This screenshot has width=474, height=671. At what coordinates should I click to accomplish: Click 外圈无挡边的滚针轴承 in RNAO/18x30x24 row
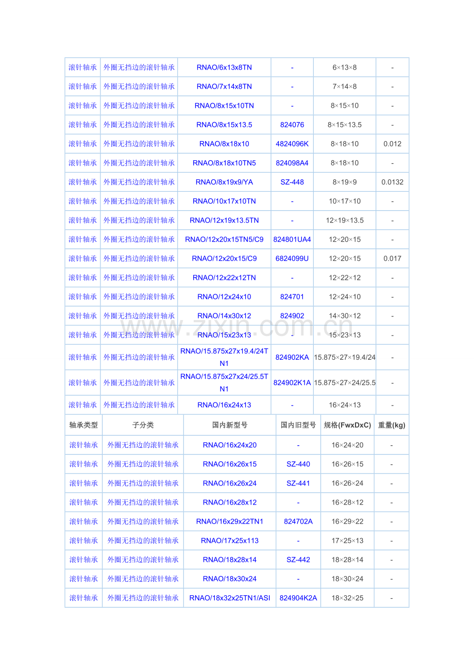(x=143, y=578)
